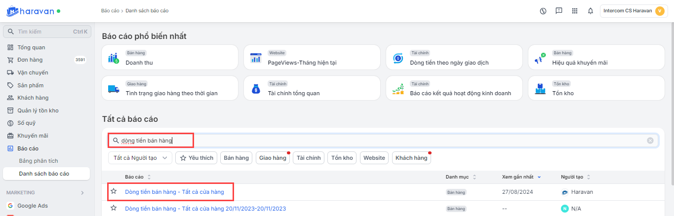674x216 pixels.
Task: Favorite the 20/11/2023-20/11/2023 report
Action: coord(114,208)
